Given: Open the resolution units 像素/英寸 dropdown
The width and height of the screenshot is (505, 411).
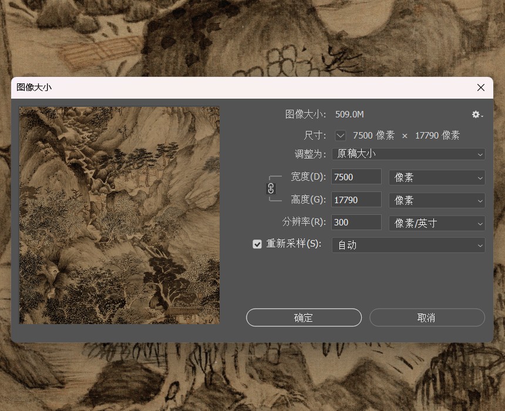Looking at the screenshot, I should pyautogui.click(x=437, y=223).
